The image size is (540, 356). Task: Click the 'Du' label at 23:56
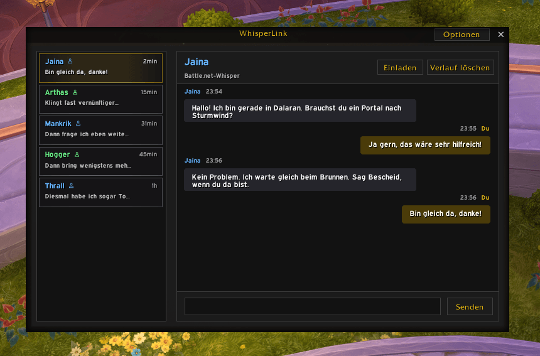pyautogui.click(x=485, y=198)
